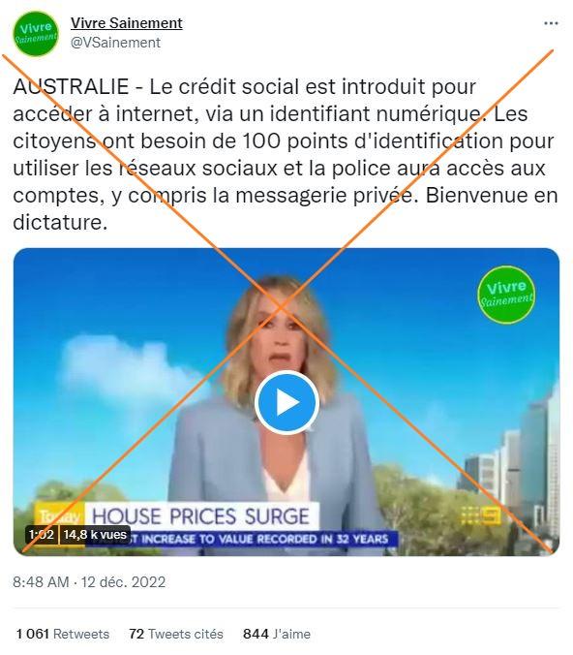Click the blue ticker 'INCREASE TO VALUE RECORDED'
573x655 pixels.
pyautogui.click(x=262, y=539)
